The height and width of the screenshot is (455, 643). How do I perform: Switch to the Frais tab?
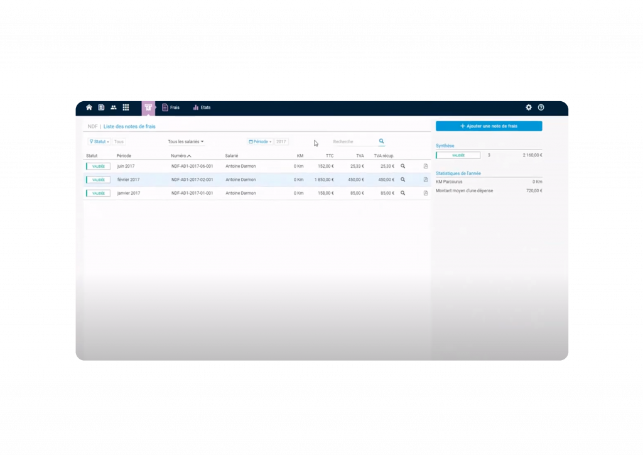tap(171, 107)
